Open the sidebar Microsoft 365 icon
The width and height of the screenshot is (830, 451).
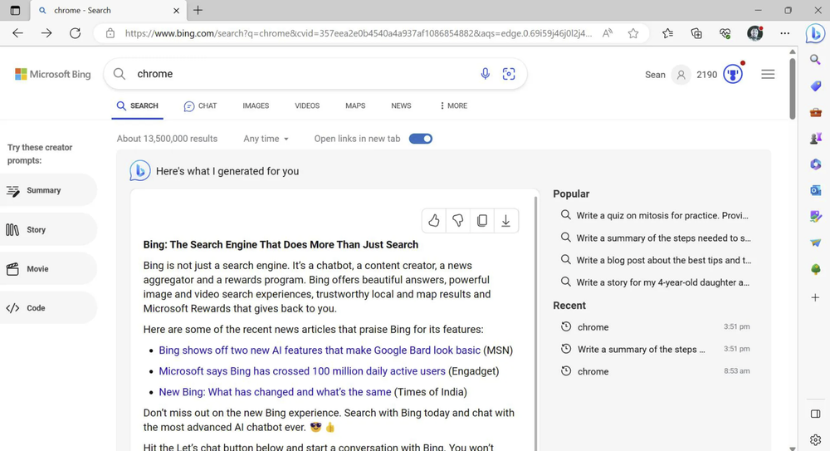point(816,164)
